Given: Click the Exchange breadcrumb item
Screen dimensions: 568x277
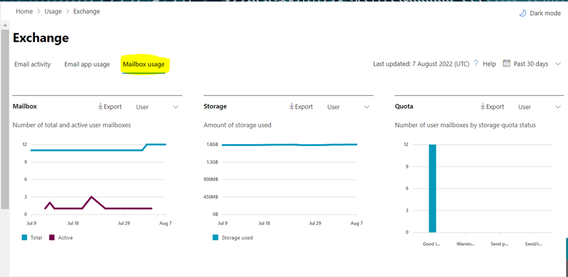Looking at the screenshot, I should [x=86, y=11].
